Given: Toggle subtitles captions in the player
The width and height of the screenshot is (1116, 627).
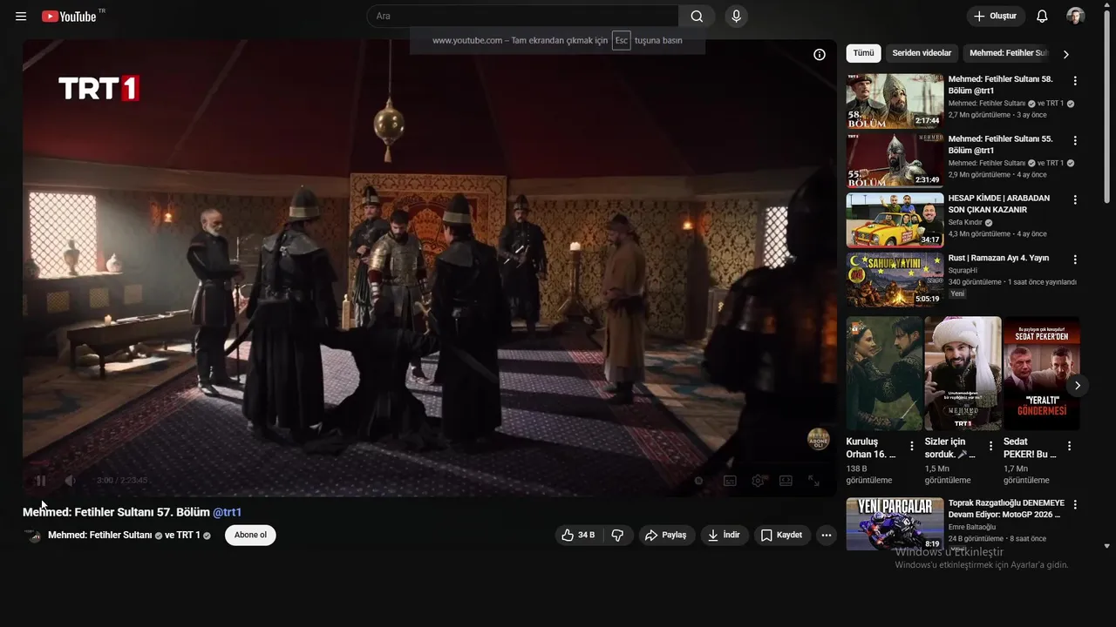Looking at the screenshot, I should (730, 481).
